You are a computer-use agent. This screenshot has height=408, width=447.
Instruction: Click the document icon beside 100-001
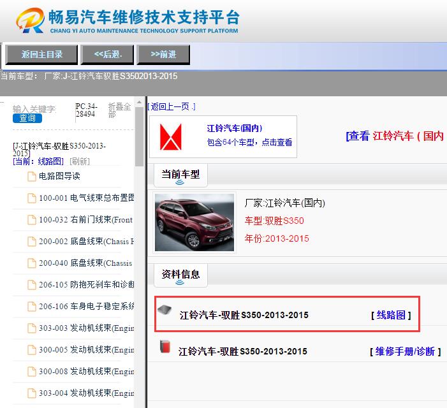pyautogui.click(x=32, y=198)
